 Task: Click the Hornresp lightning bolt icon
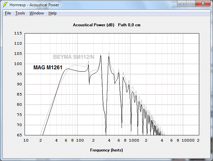tap(5, 5)
